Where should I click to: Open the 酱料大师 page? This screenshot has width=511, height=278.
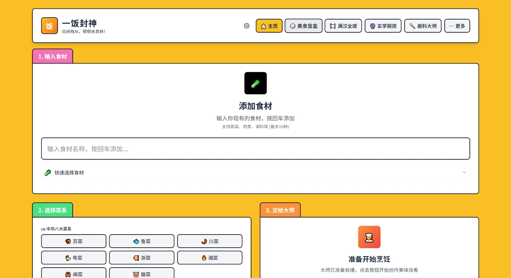[x=423, y=26]
